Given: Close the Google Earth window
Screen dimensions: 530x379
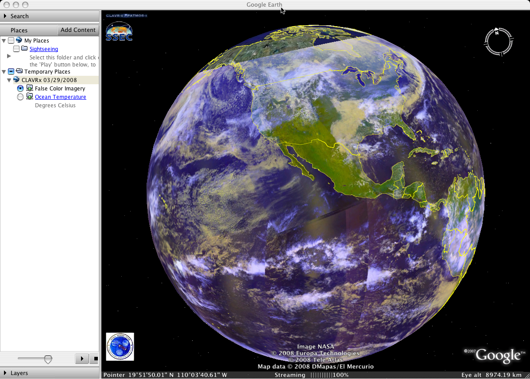Looking at the screenshot, I should coord(7,5).
